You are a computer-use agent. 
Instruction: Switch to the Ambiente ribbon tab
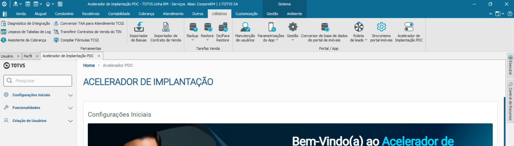pyautogui.click(x=294, y=14)
